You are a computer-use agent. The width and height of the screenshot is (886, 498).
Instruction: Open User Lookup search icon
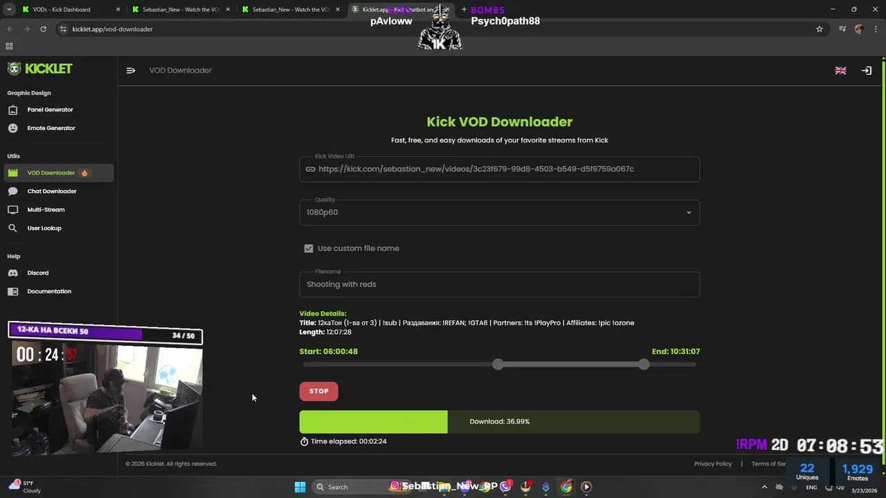[x=12, y=228]
